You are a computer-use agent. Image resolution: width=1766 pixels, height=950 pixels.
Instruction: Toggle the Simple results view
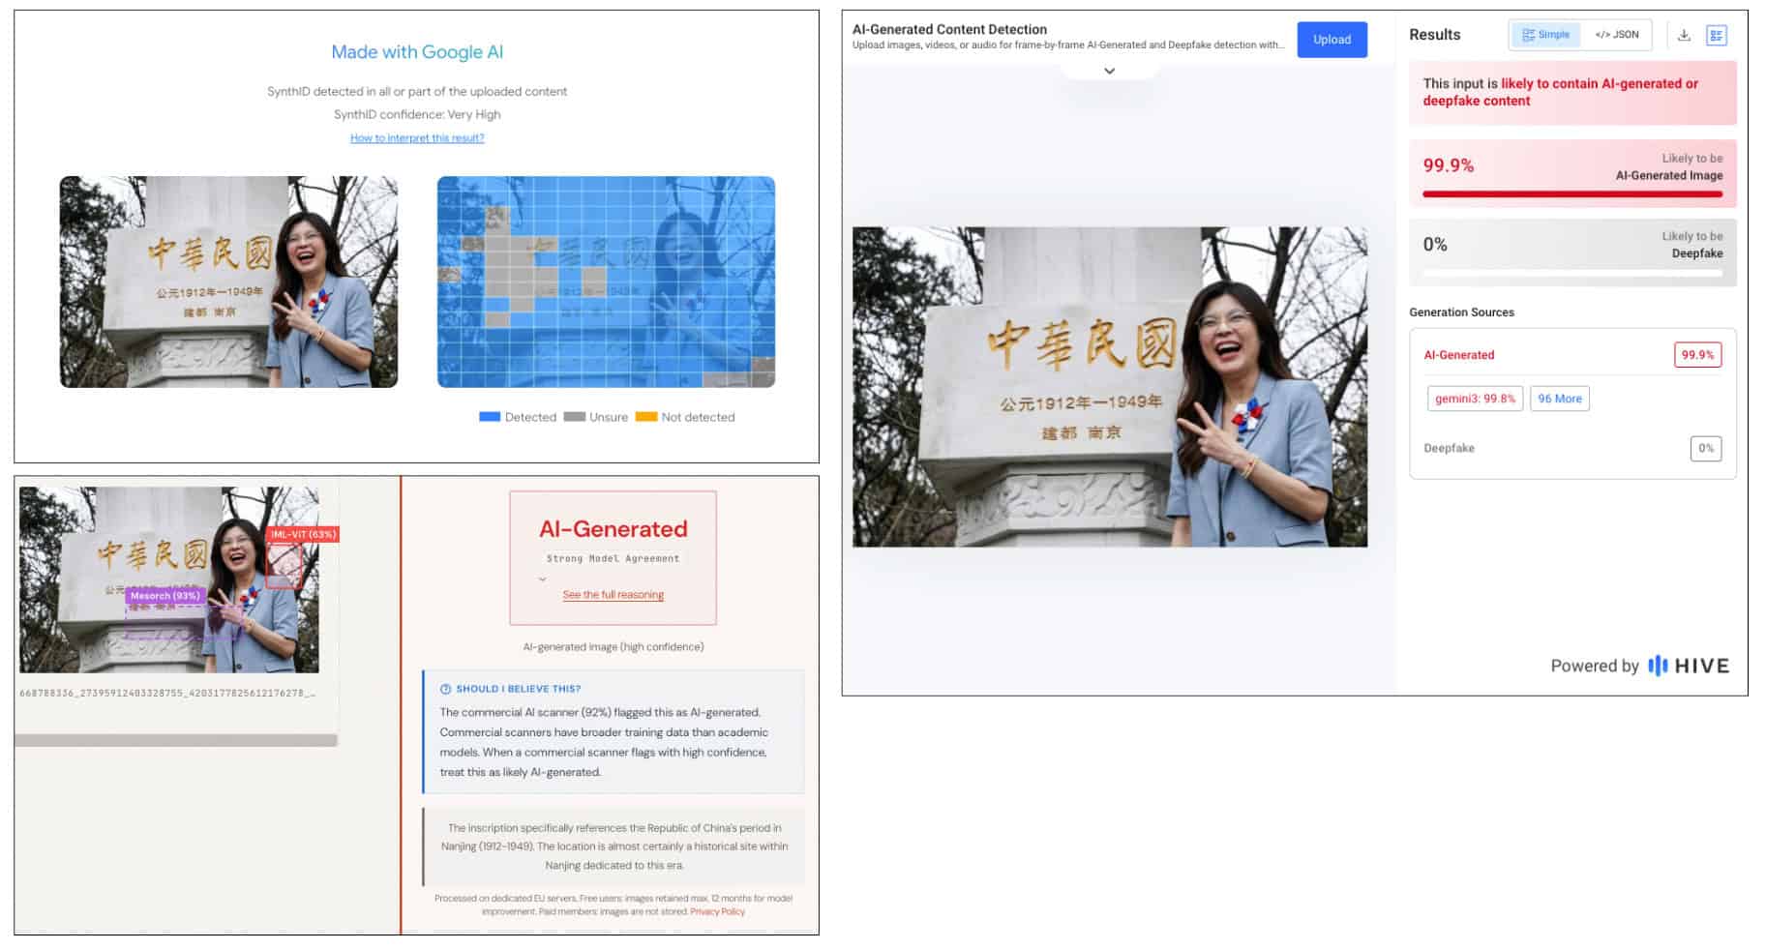[1545, 35]
